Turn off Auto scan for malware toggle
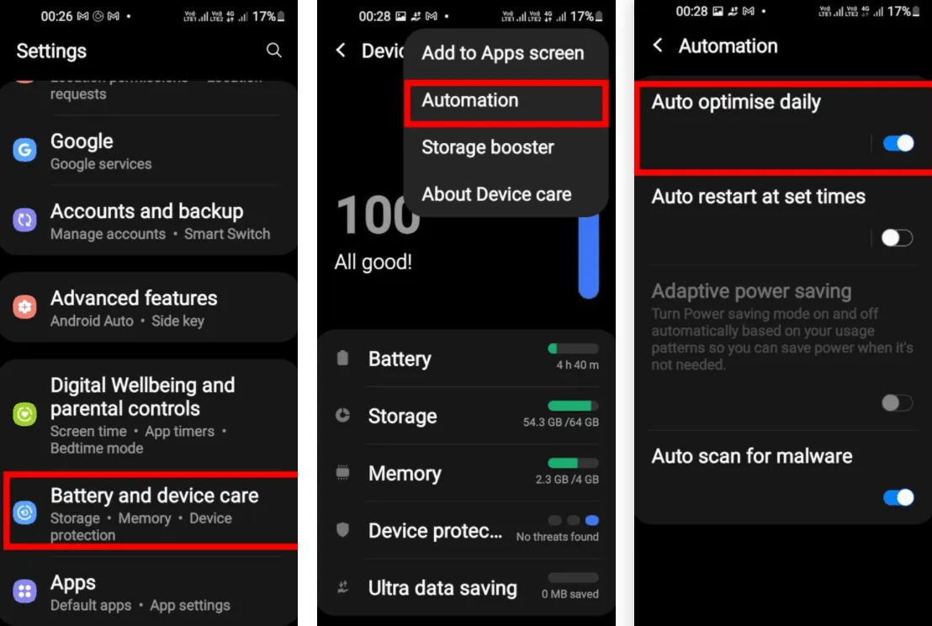Viewport: 932px width, 626px height. tap(898, 497)
